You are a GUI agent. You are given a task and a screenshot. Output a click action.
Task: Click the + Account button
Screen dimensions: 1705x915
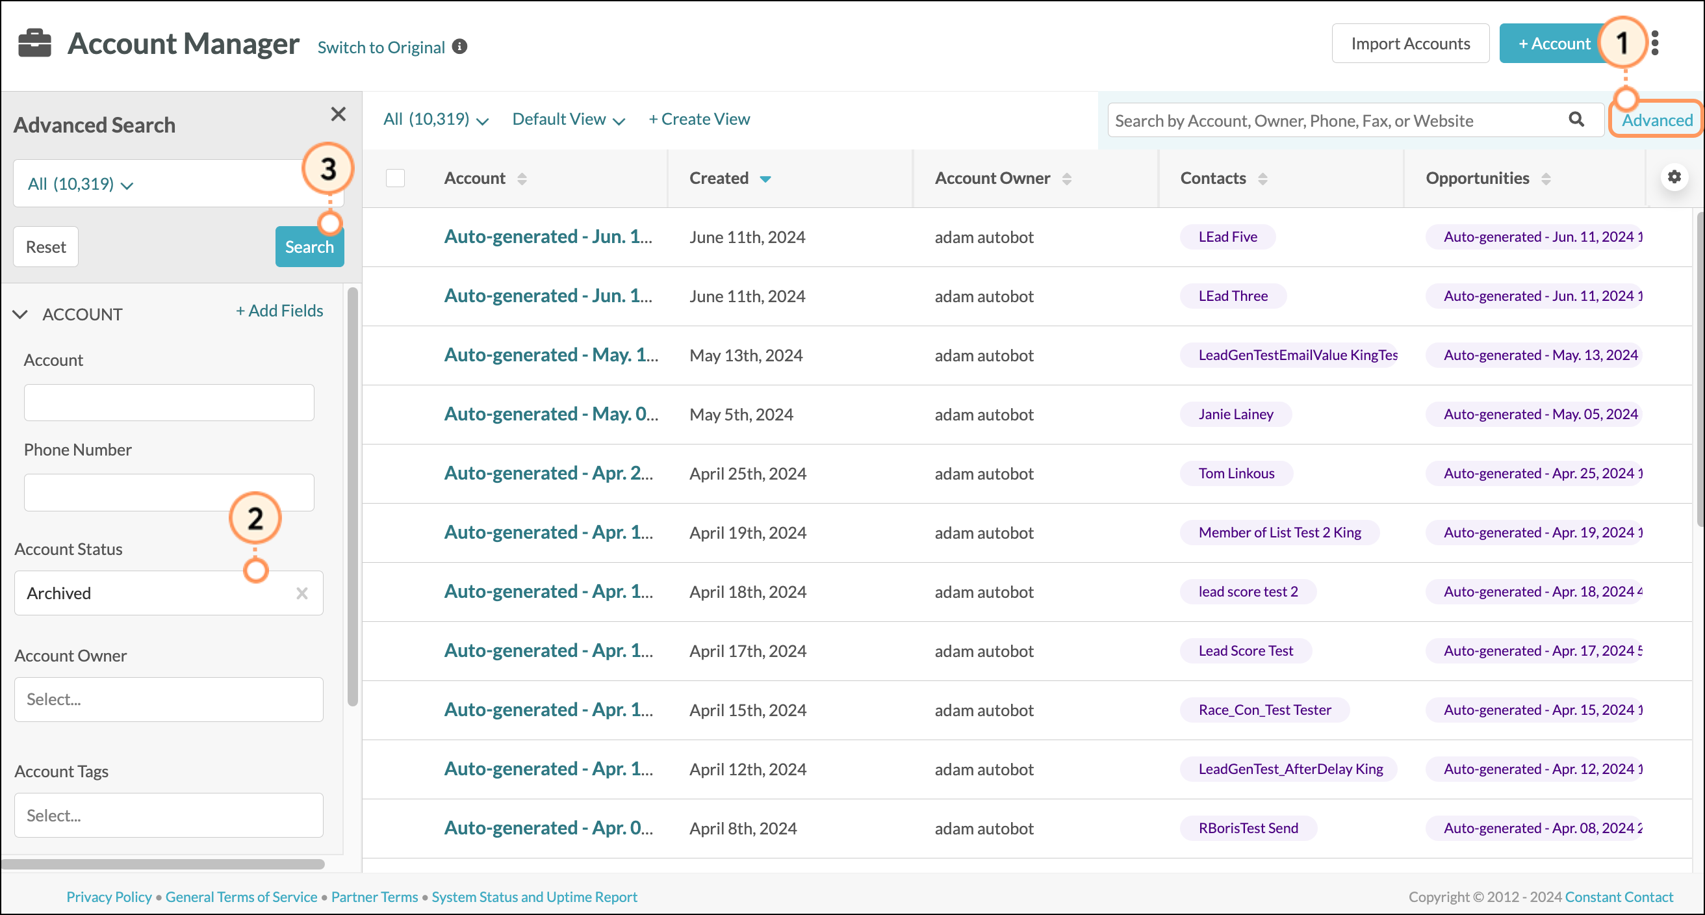coord(1554,44)
